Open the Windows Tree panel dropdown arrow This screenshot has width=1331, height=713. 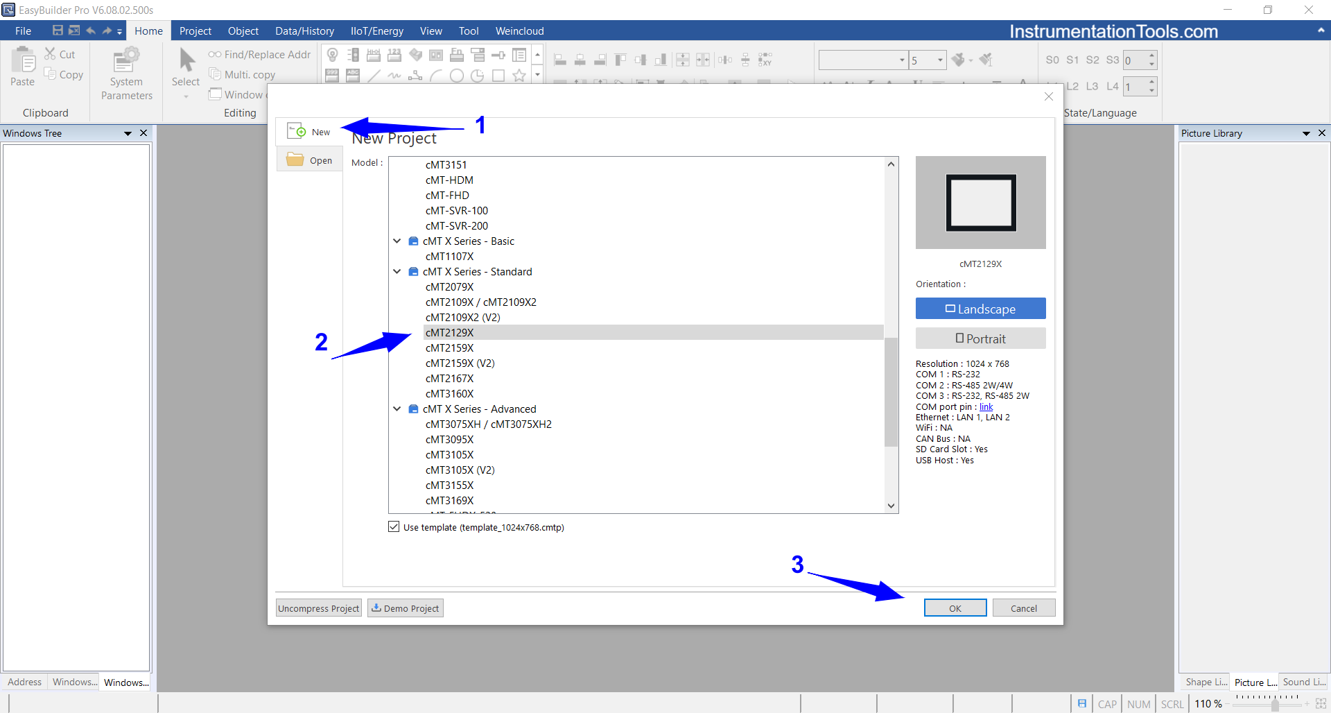128,133
